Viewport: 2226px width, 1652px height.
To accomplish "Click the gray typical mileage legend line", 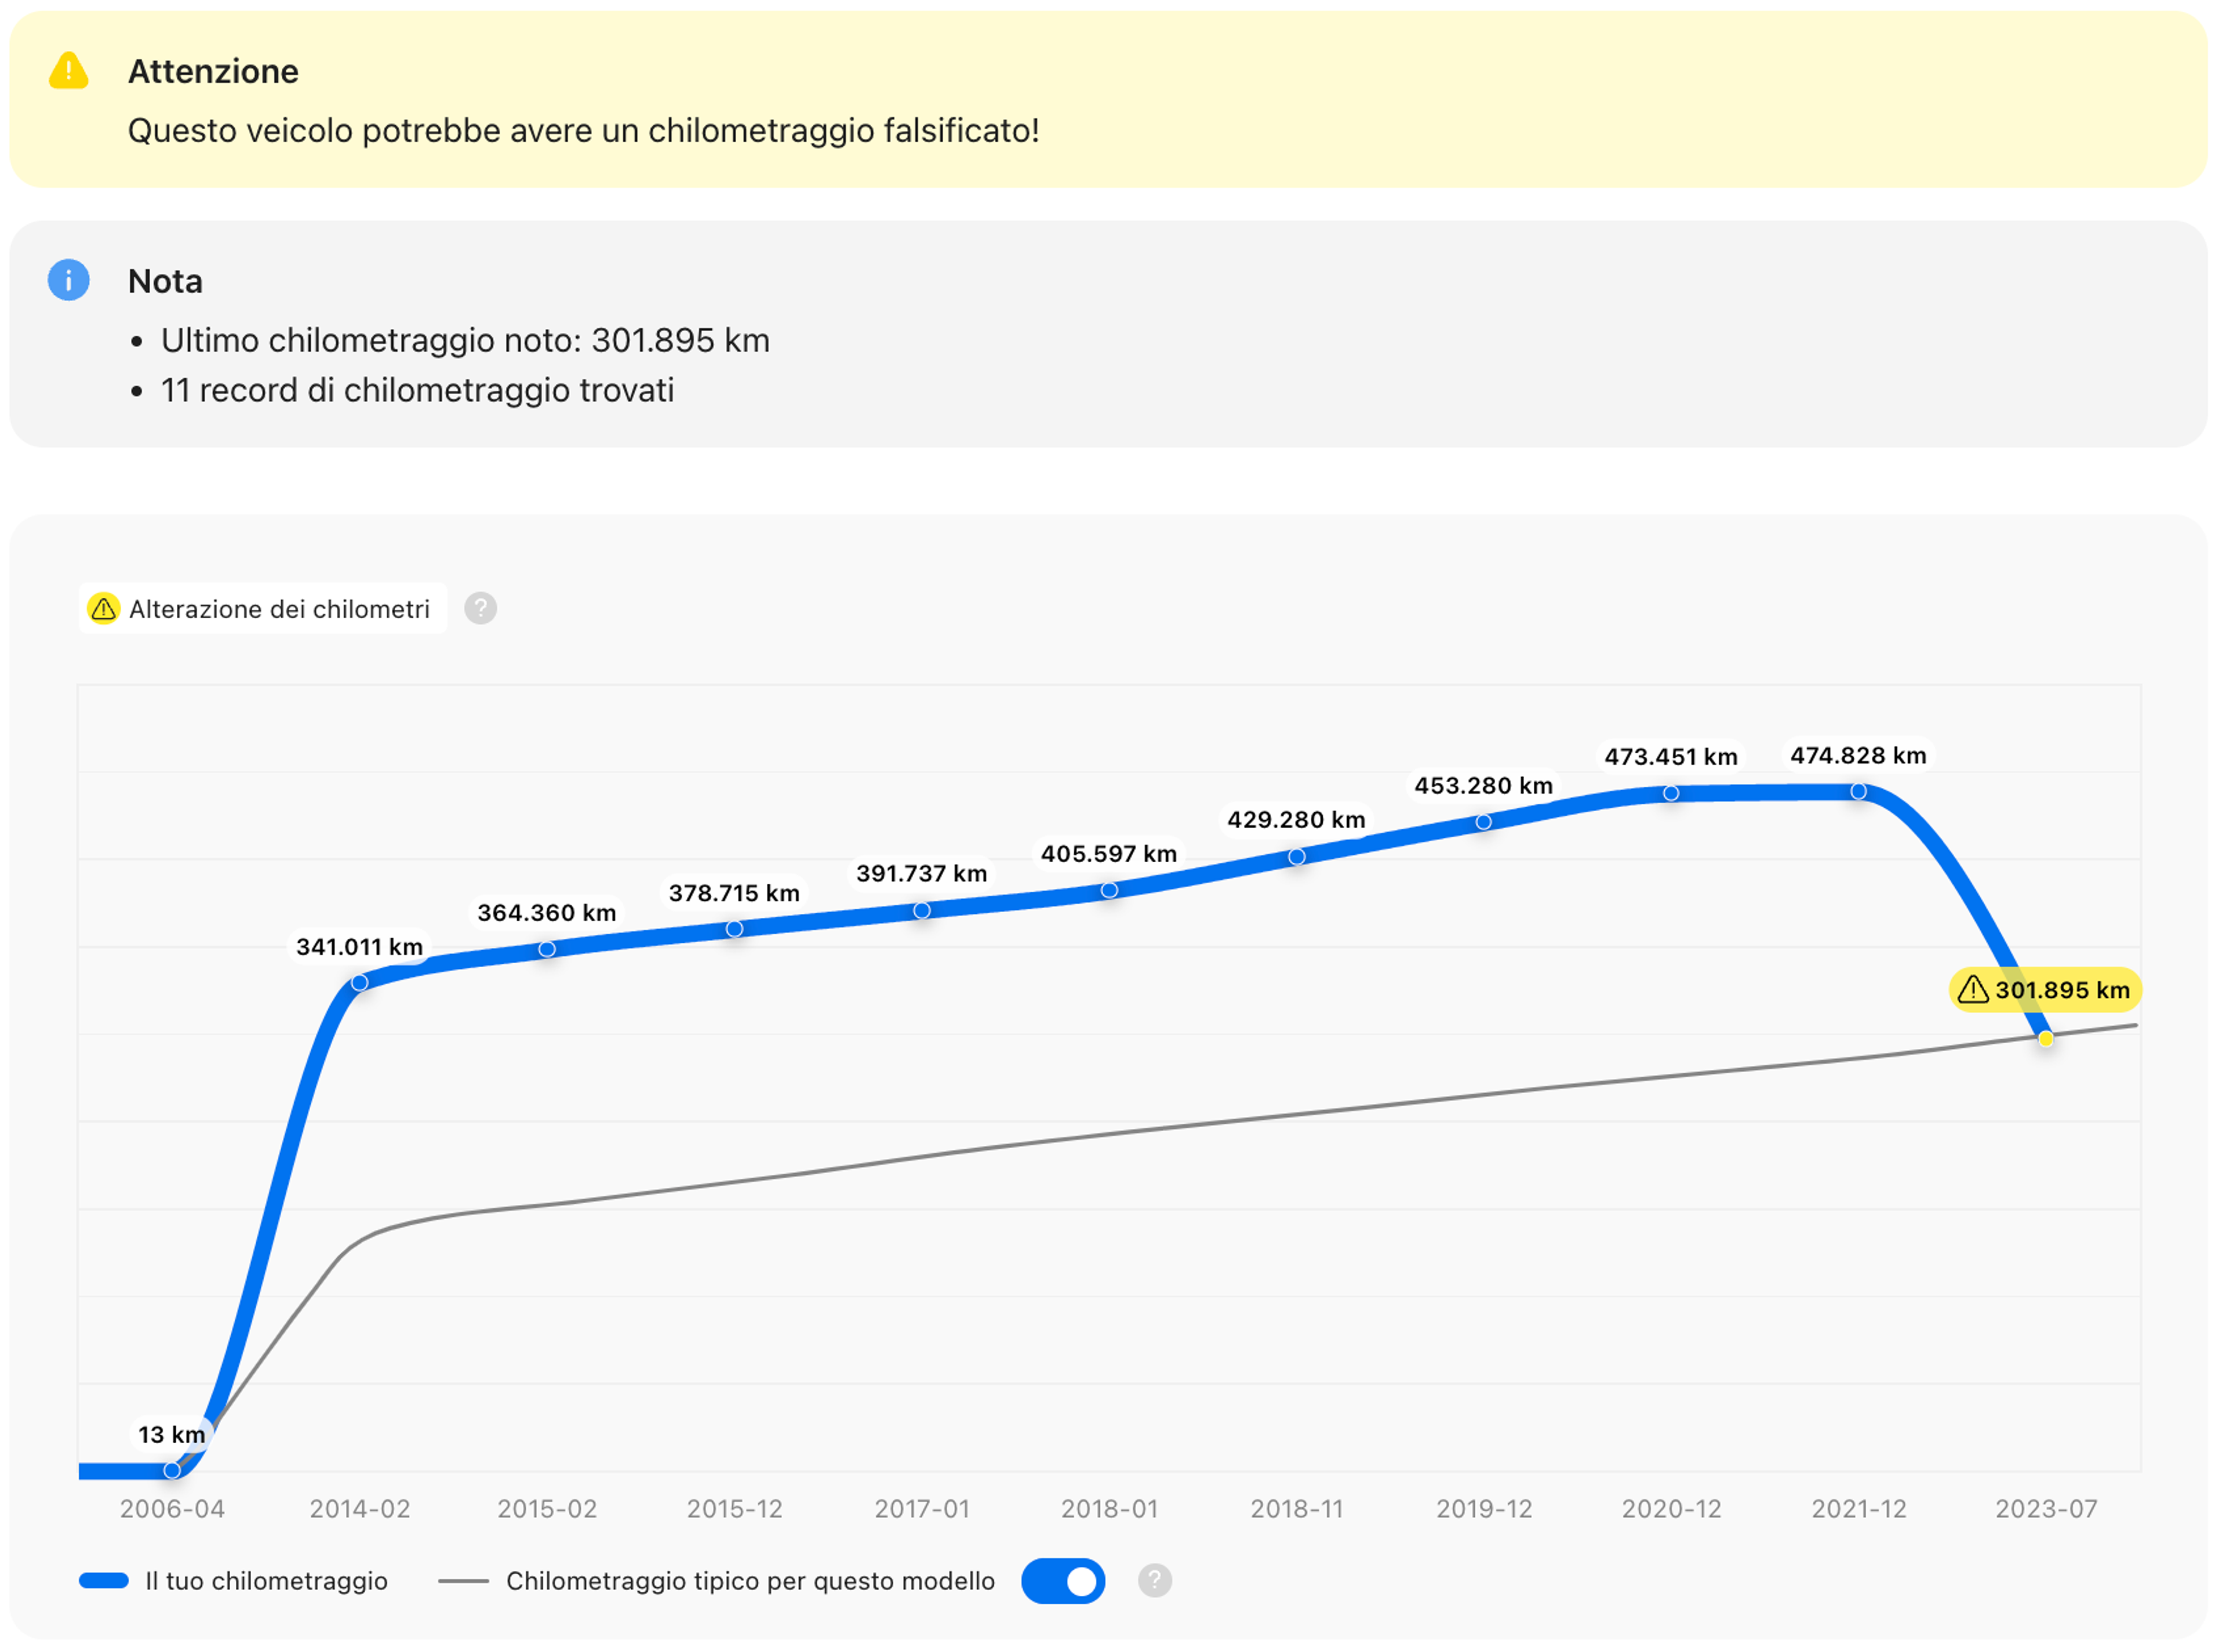I will [463, 1582].
